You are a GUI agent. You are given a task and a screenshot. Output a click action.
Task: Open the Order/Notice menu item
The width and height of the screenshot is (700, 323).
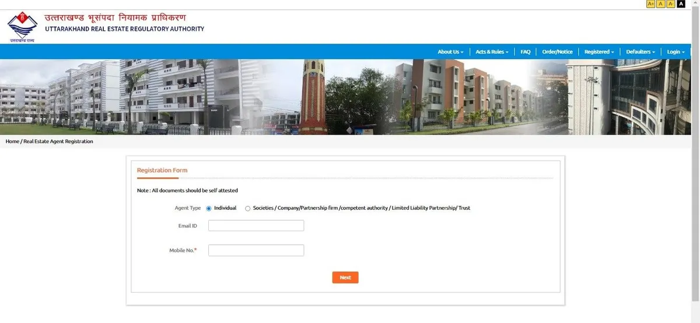tap(557, 52)
